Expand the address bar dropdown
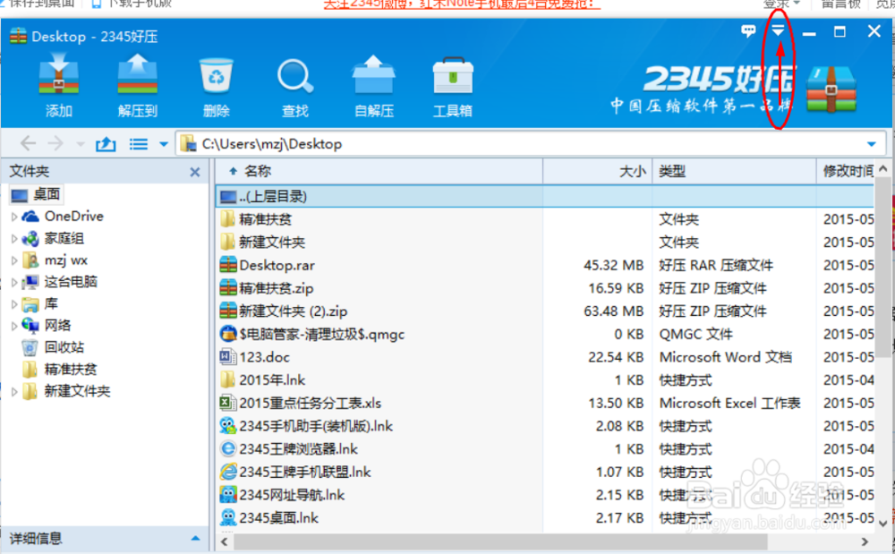 [872, 144]
